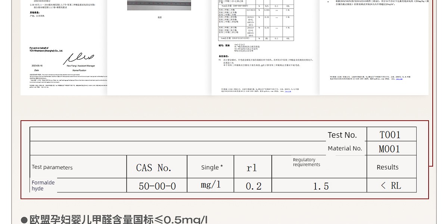Viewport: 448px width, 224px height.
Task: Click the 1.5 regulatory requirement value
Action: pos(321,186)
